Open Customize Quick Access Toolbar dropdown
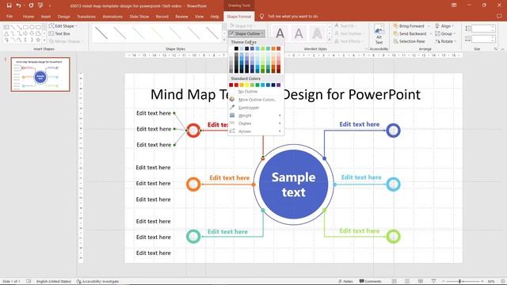The height and width of the screenshot is (285, 507). click(50, 6)
